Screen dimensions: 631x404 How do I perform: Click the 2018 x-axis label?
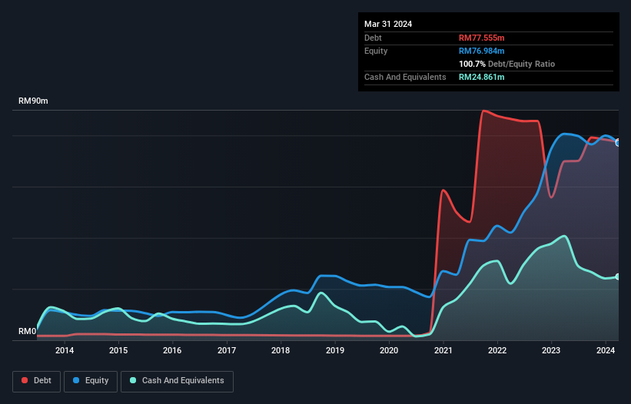(281, 350)
